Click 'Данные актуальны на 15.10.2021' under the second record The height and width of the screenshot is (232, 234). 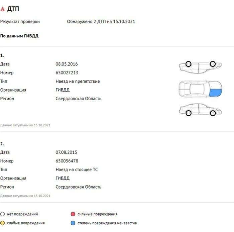[25, 196]
